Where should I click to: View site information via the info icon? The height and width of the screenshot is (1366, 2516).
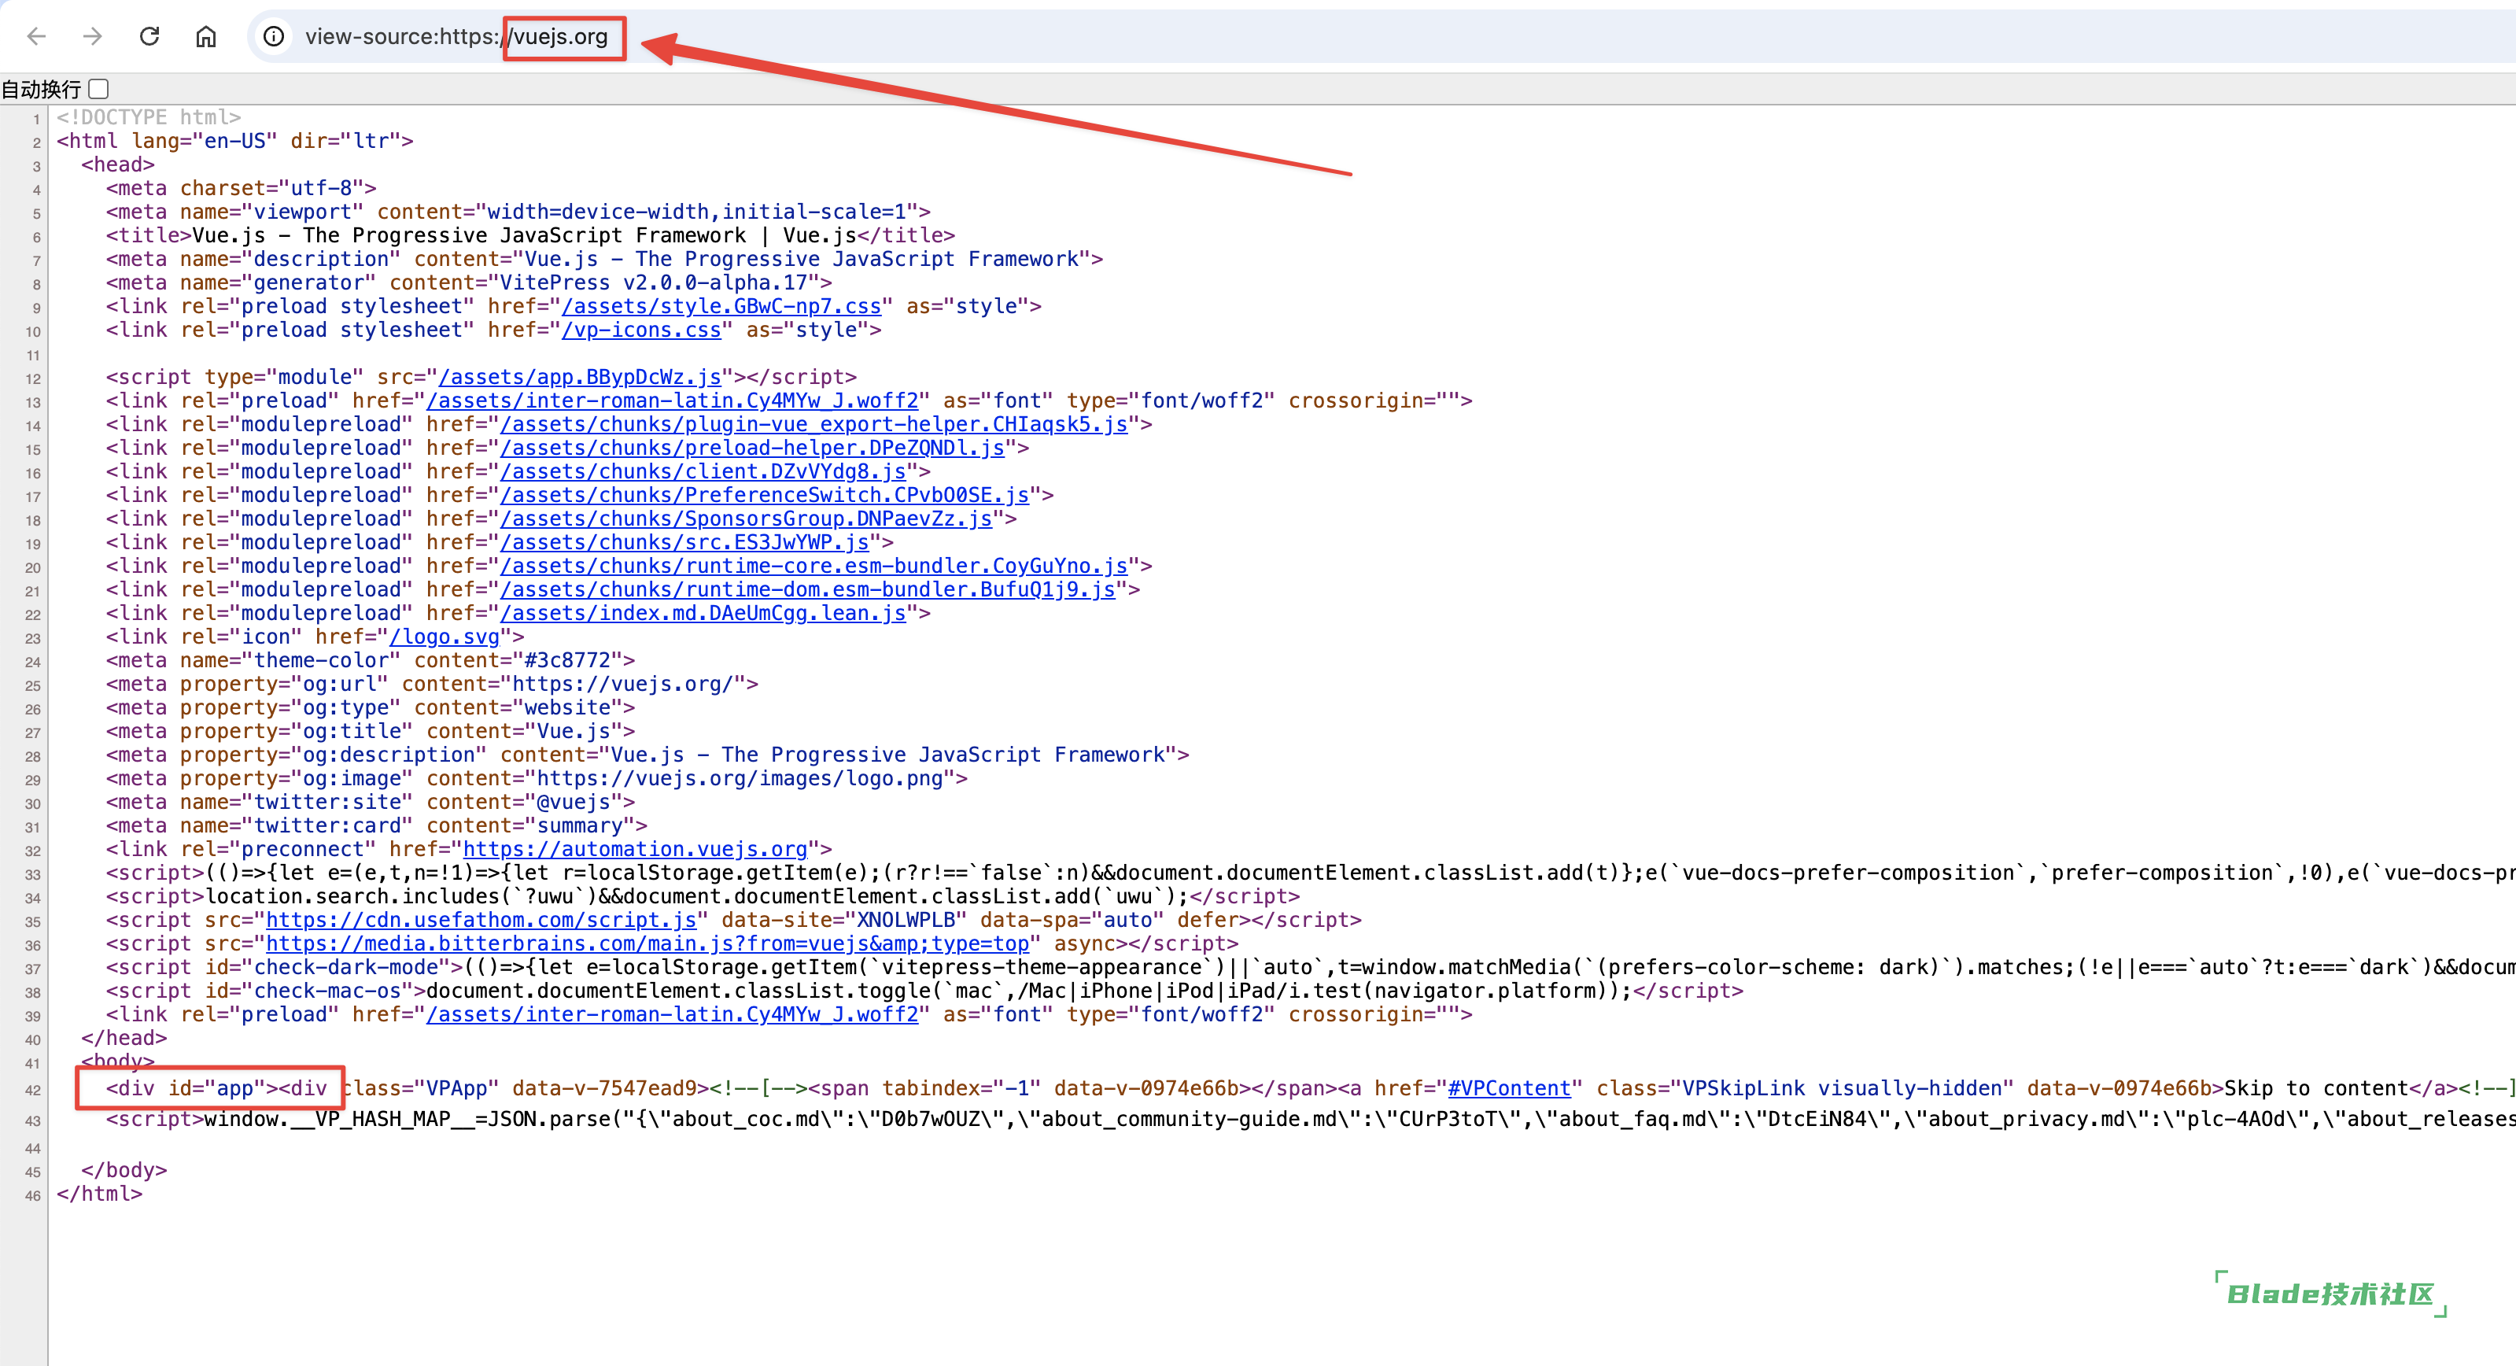point(275,36)
